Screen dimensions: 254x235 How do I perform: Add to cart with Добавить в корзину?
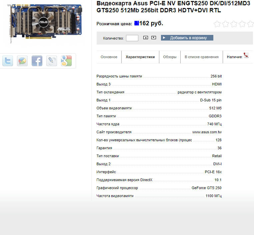pyautogui.click(x=187, y=38)
